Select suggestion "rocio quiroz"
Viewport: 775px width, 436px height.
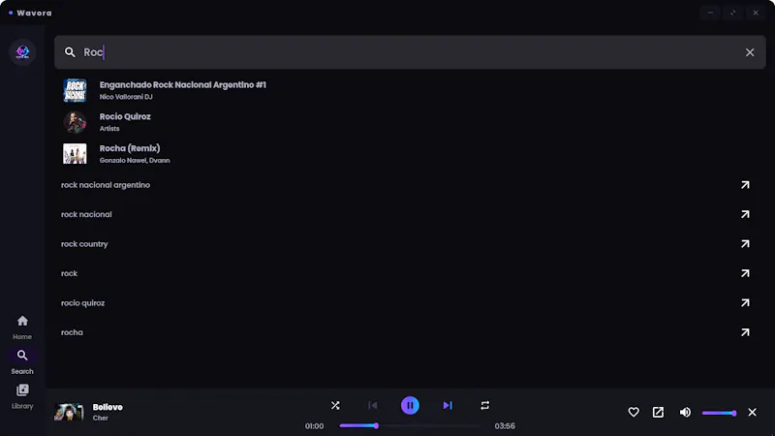[x=82, y=303]
